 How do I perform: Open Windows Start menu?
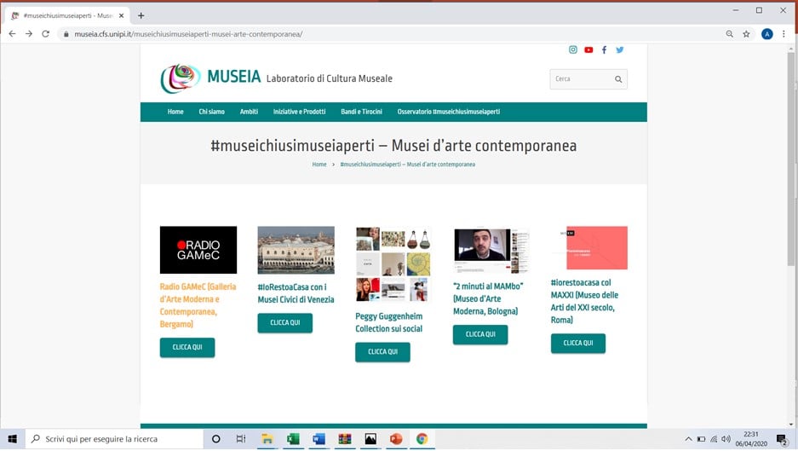[12, 439]
